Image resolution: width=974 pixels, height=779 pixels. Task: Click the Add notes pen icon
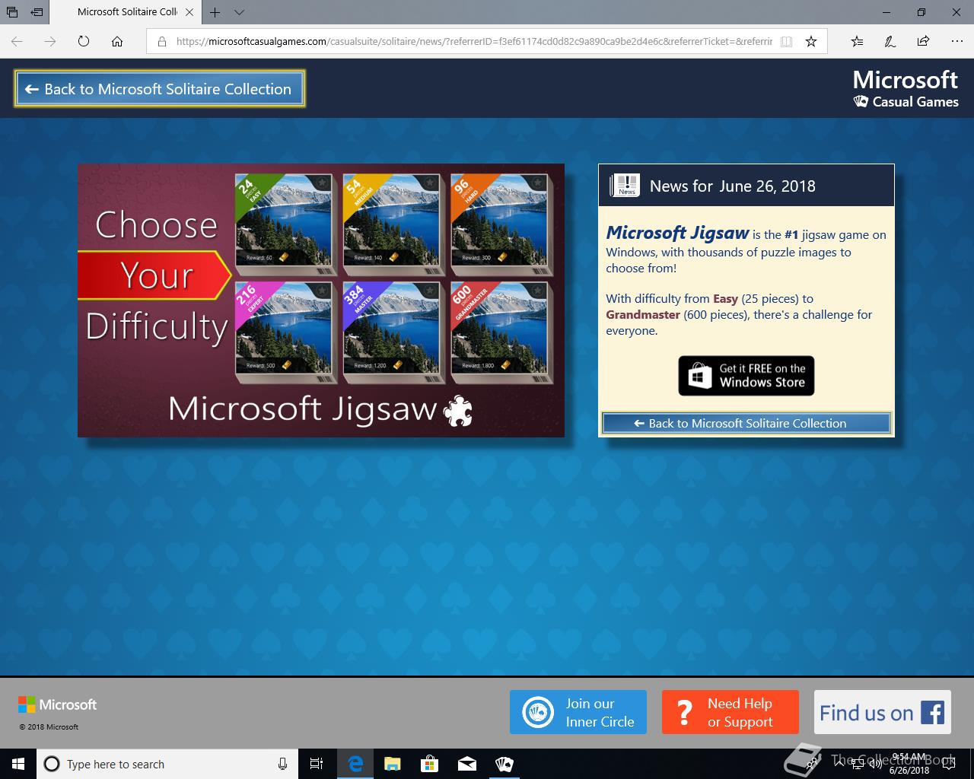pos(890,41)
